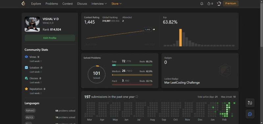Click the Reputation star icon

coord(26,89)
